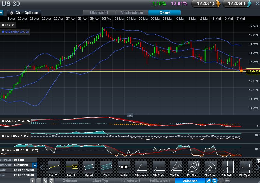Click the clear drawings (slashed circle) icon
The image size is (260, 183).
pos(51,181)
